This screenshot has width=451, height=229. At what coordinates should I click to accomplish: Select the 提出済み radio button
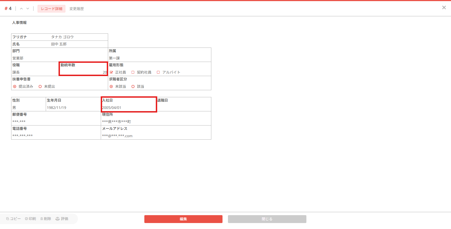coord(15,86)
